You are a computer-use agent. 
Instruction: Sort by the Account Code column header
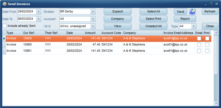click(x=112, y=33)
